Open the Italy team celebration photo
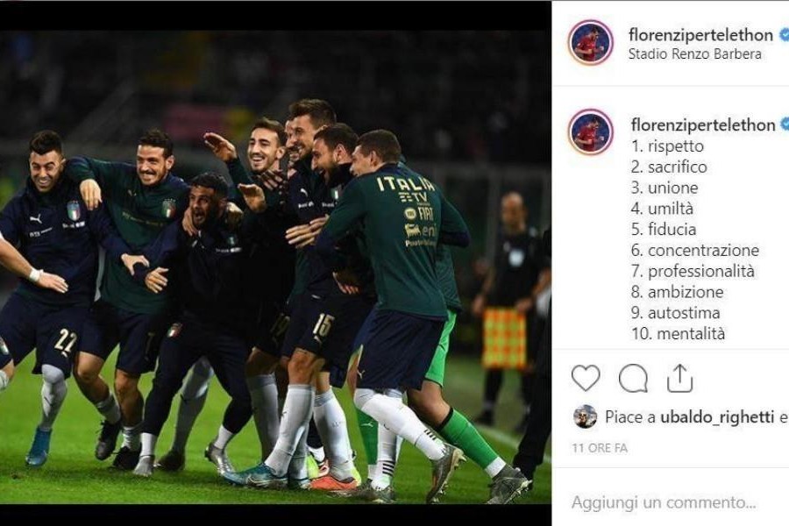 pyautogui.click(x=275, y=267)
